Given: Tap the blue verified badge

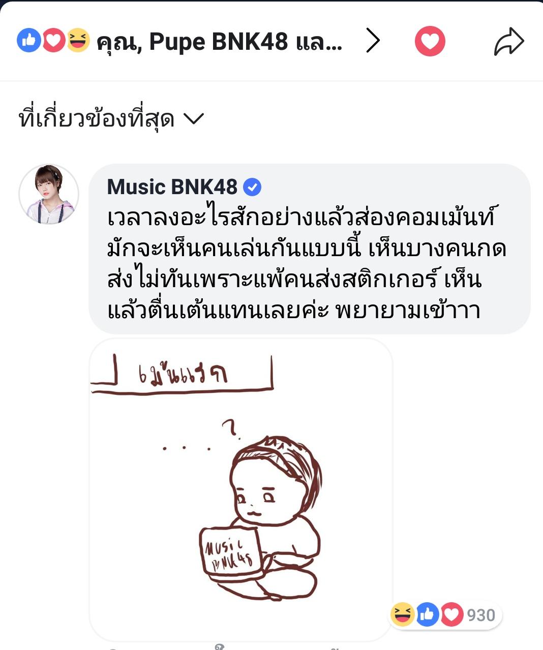Looking at the screenshot, I should (x=252, y=188).
